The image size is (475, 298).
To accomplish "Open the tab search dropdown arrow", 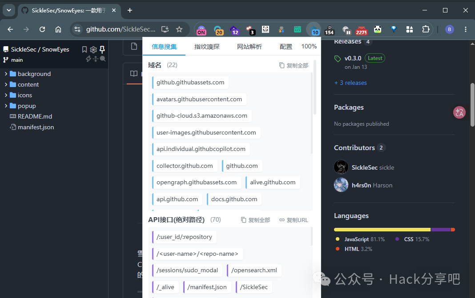I will click(x=9, y=10).
